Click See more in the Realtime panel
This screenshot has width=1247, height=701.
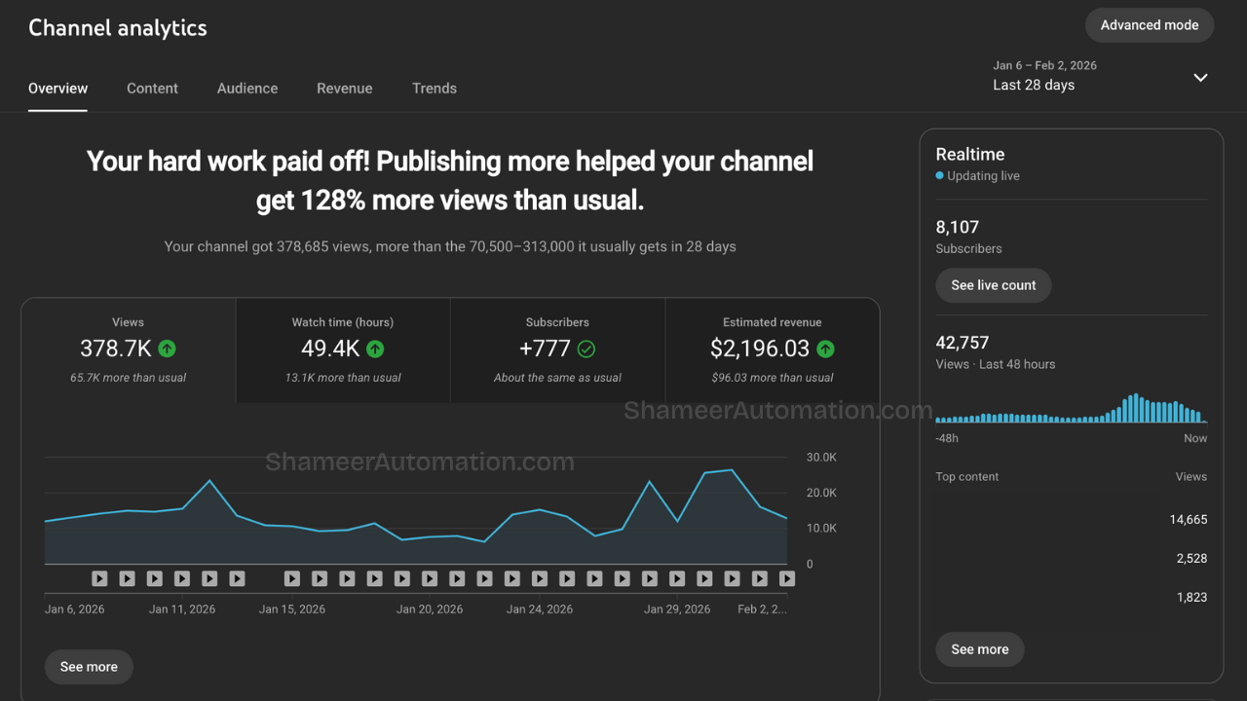(979, 649)
